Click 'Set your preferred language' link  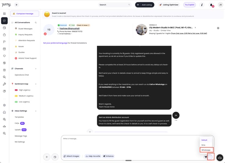pyautogui.click(x=55, y=43)
